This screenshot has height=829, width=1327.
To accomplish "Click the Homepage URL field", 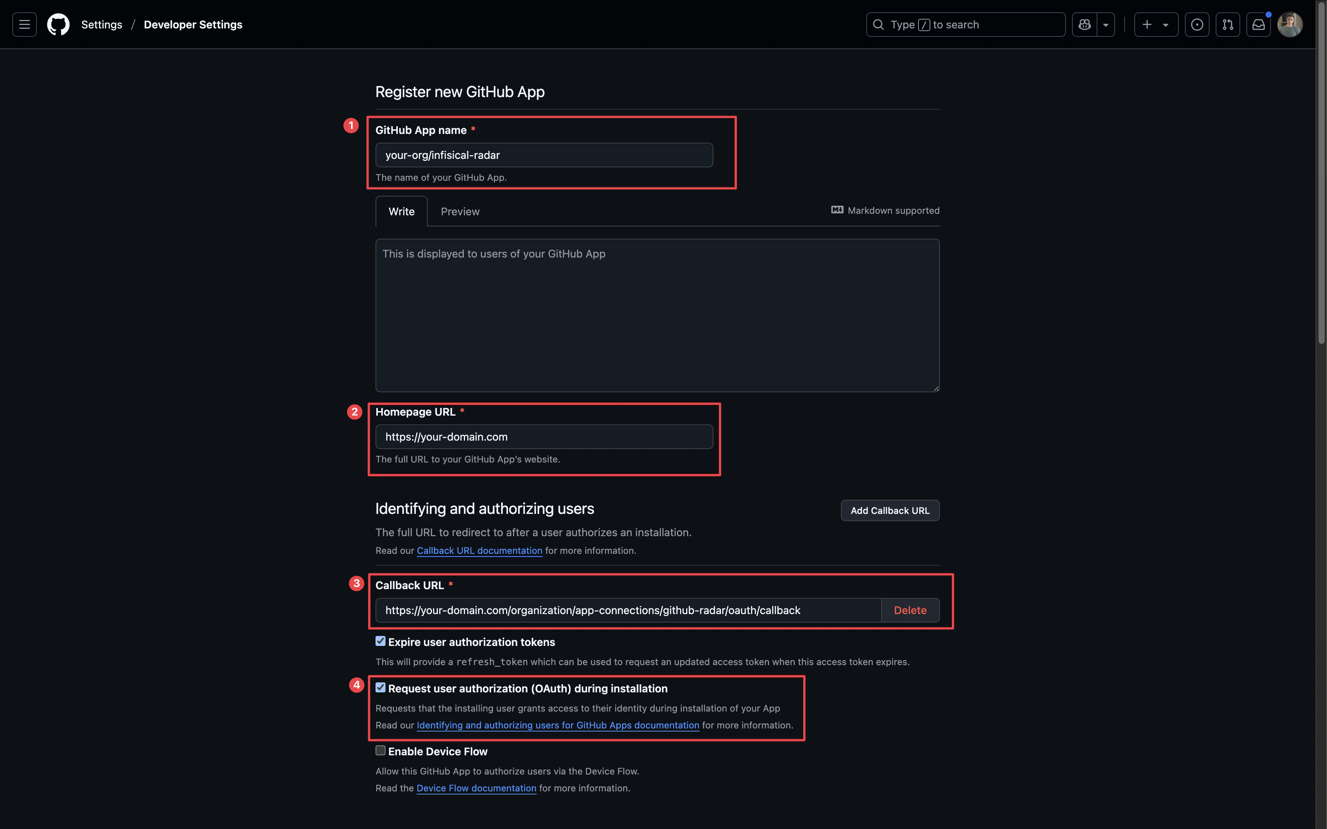I will pyautogui.click(x=544, y=437).
